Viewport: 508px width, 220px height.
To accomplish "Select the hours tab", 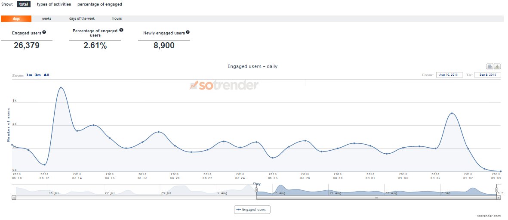I will (117, 19).
